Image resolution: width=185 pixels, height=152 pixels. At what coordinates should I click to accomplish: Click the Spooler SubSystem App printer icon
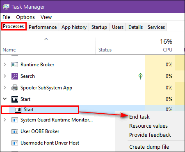[x=15, y=88]
